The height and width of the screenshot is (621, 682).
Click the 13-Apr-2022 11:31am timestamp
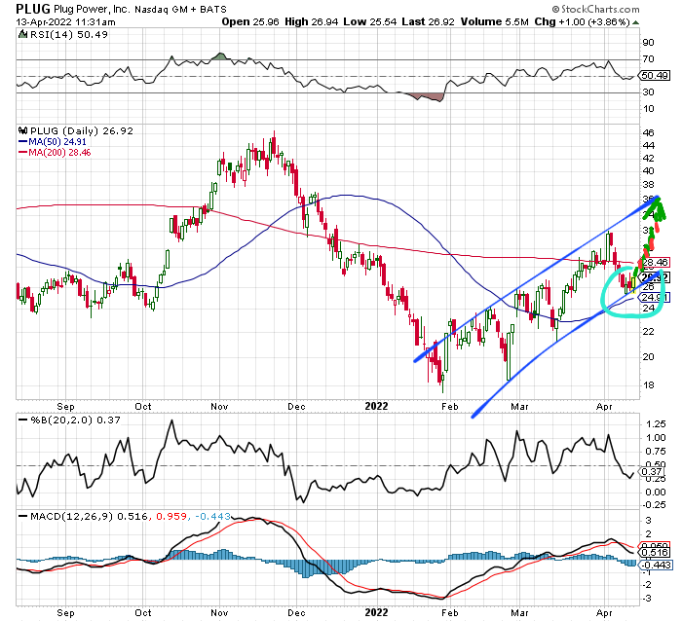coord(66,21)
